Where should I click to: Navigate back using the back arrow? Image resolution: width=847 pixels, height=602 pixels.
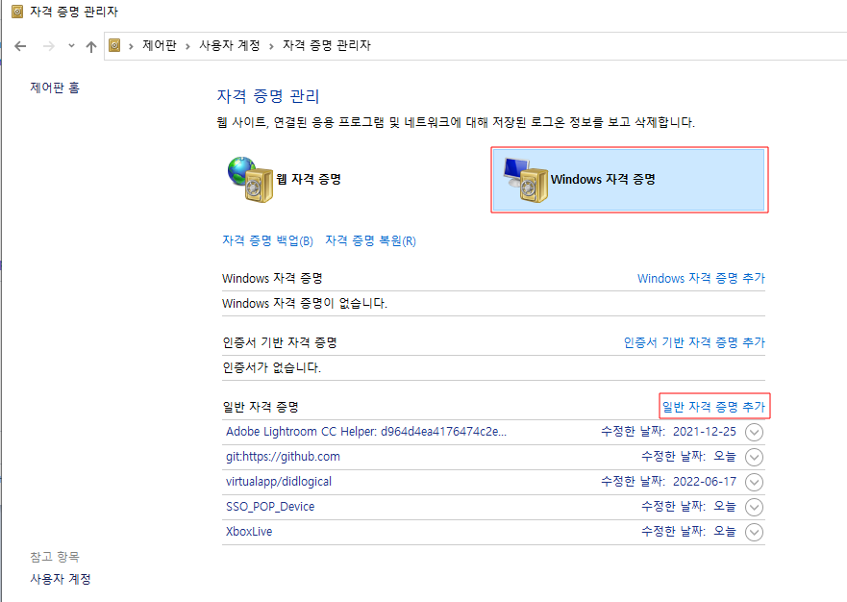[x=20, y=45]
